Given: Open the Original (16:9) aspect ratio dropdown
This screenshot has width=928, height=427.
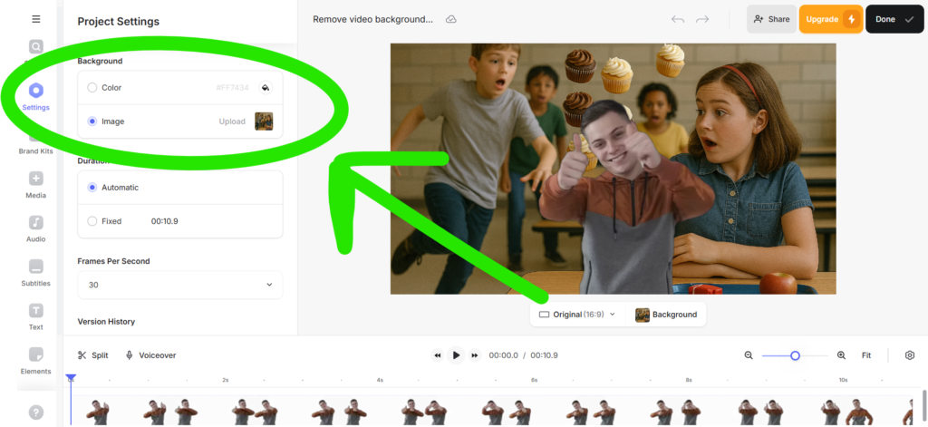Looking at the screenshot, I should [577, 315].
